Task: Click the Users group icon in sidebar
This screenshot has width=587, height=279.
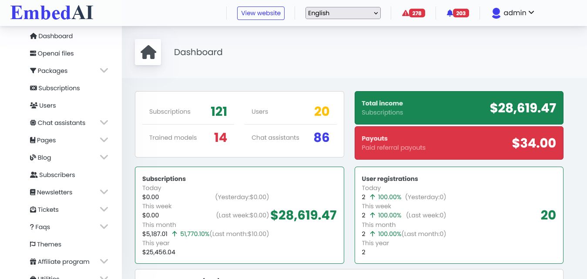Action: (34, 105)
